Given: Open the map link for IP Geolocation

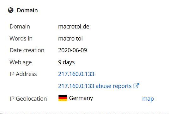Looking at the screenshot, I should pos(148,99).
